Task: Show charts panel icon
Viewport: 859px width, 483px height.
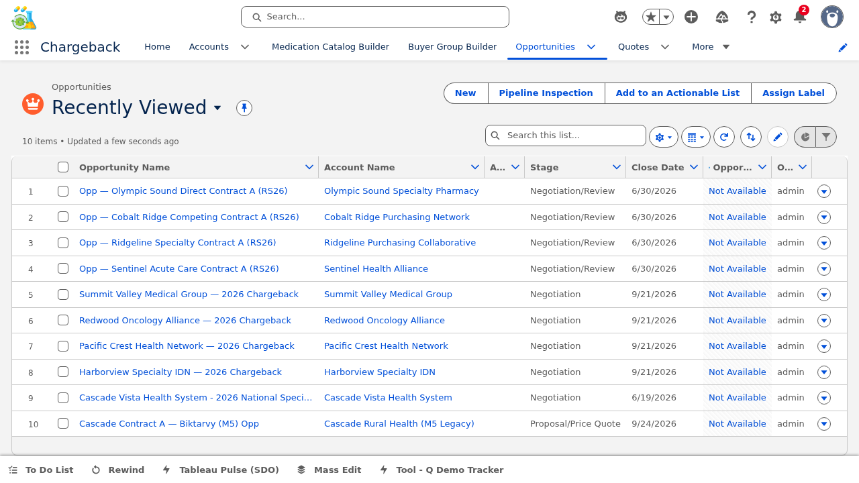Action: (x=805, y=137)
